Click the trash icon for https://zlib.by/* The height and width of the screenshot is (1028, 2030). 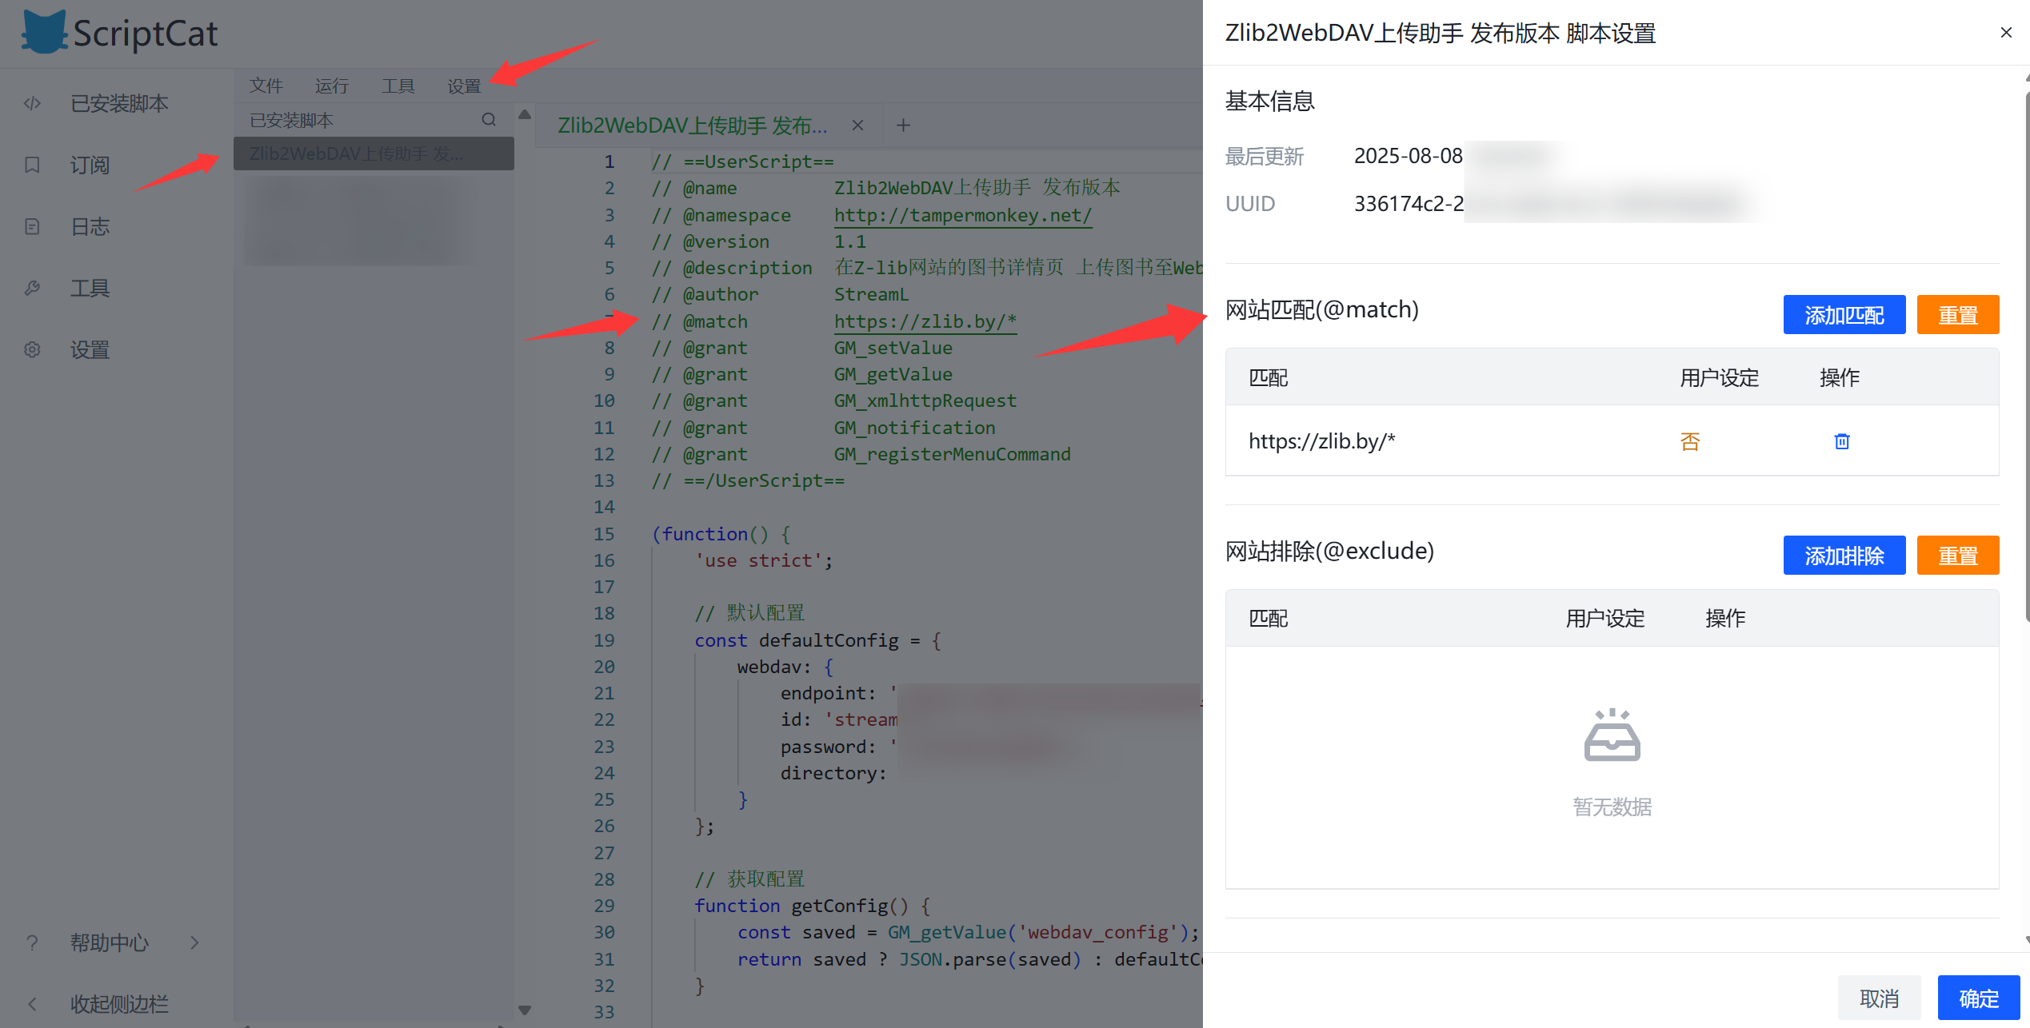[1841, 441]
